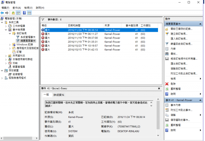The height and width of the screenshot is (141, 205).
Task: Click the 篩選目前自訂檢視 funnel icon
Action: pos(167,44)
